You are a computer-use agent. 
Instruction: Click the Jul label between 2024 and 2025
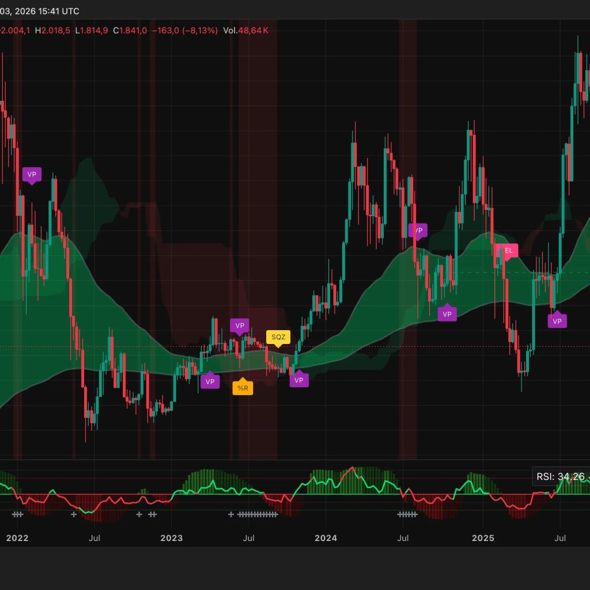[403, 538]
